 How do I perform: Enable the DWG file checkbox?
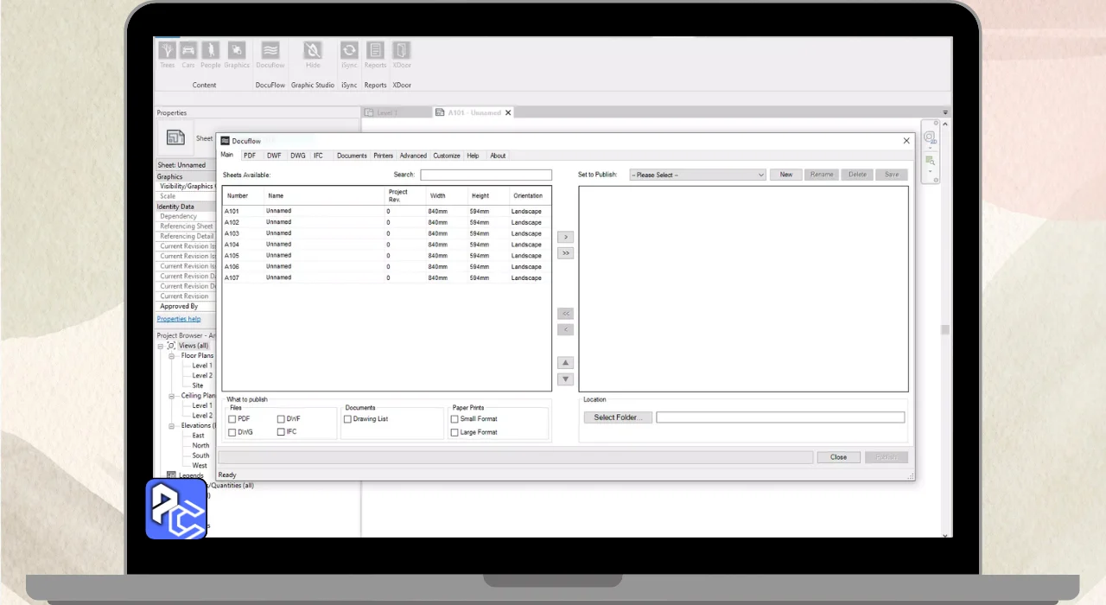click(x=232, y=432)
